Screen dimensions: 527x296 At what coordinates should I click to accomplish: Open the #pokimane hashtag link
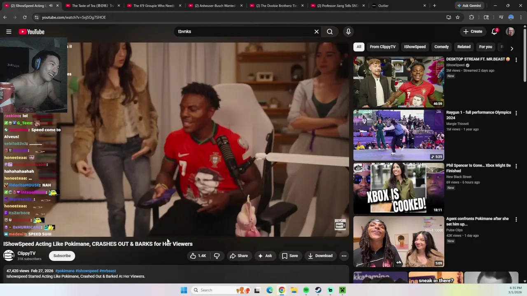click(65, 271)
